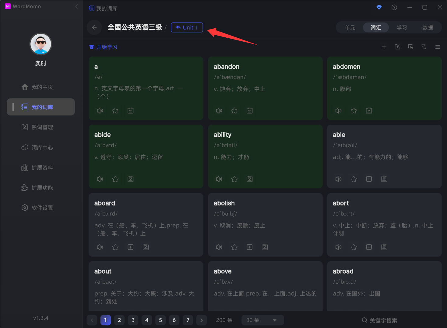Play audio for the word abolish

pyautogui.click(x=219, y=247)
